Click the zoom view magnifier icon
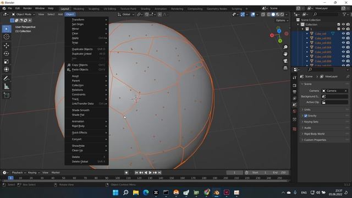Image resolution: width=352 pixels, height=198 pixels. click(x=285, y=47)
